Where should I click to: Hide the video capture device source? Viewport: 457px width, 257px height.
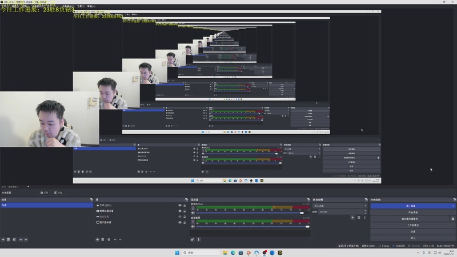pos(180,211)
